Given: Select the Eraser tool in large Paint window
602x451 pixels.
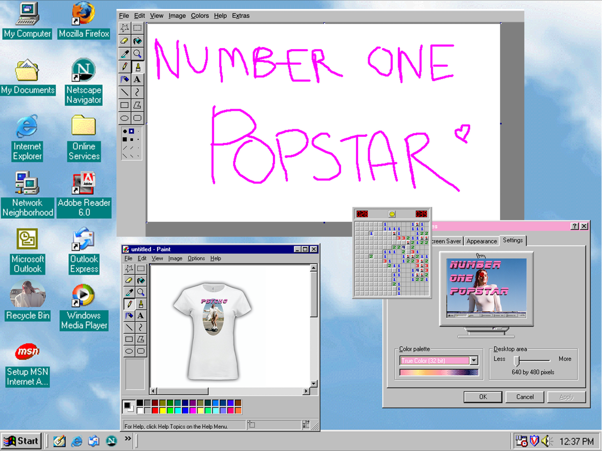Looking at the screenshot, I should 124,41.
